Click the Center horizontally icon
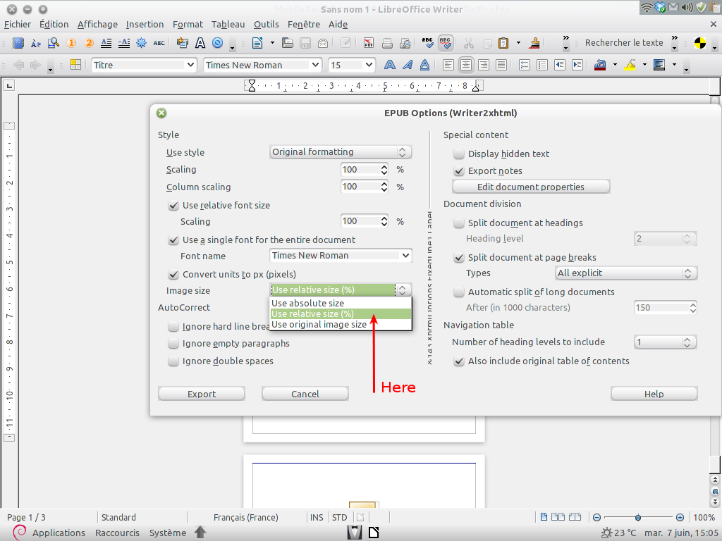The width and height of the screenshot is (722, 541). 466,65
